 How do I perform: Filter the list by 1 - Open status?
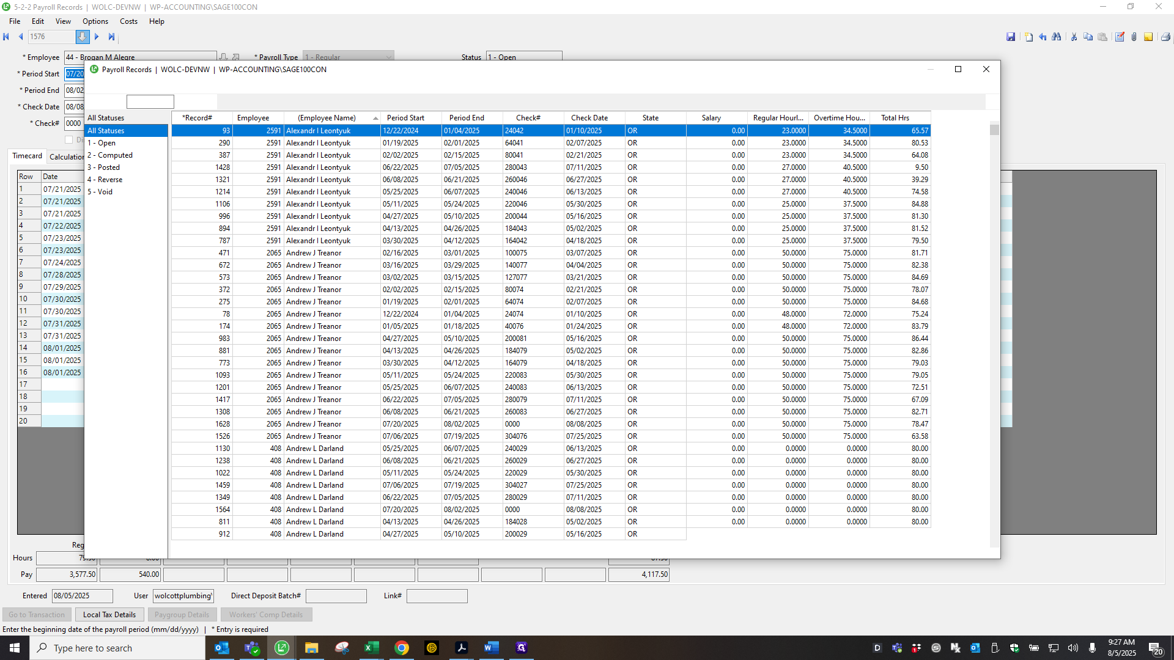(x=126, y=143)
